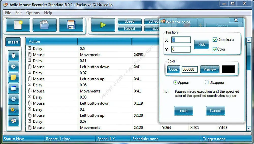Viewport: 254px width, 144px height.
Task: Select Mouse Left button up X:120 row
Action: click(x=92, y=115)
